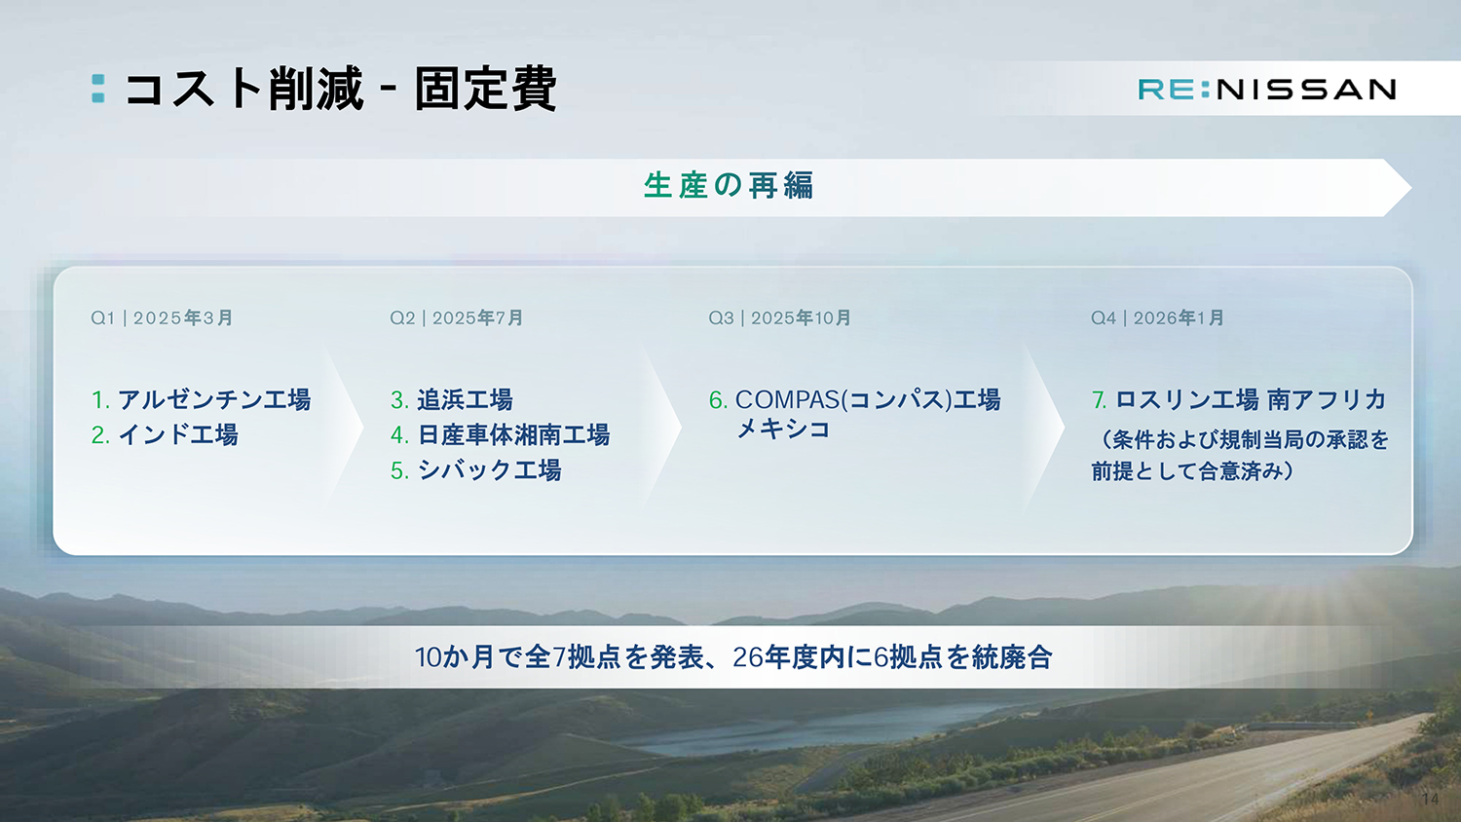Select item 7. ロスリン工場 南アフリカ

[x=1239, y=399]
